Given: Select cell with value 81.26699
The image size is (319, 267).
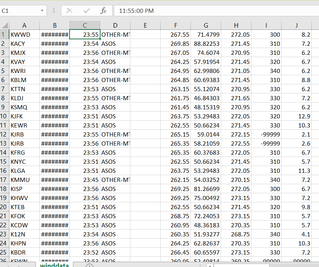Looking at the screenshot, I should pos(206,189).
